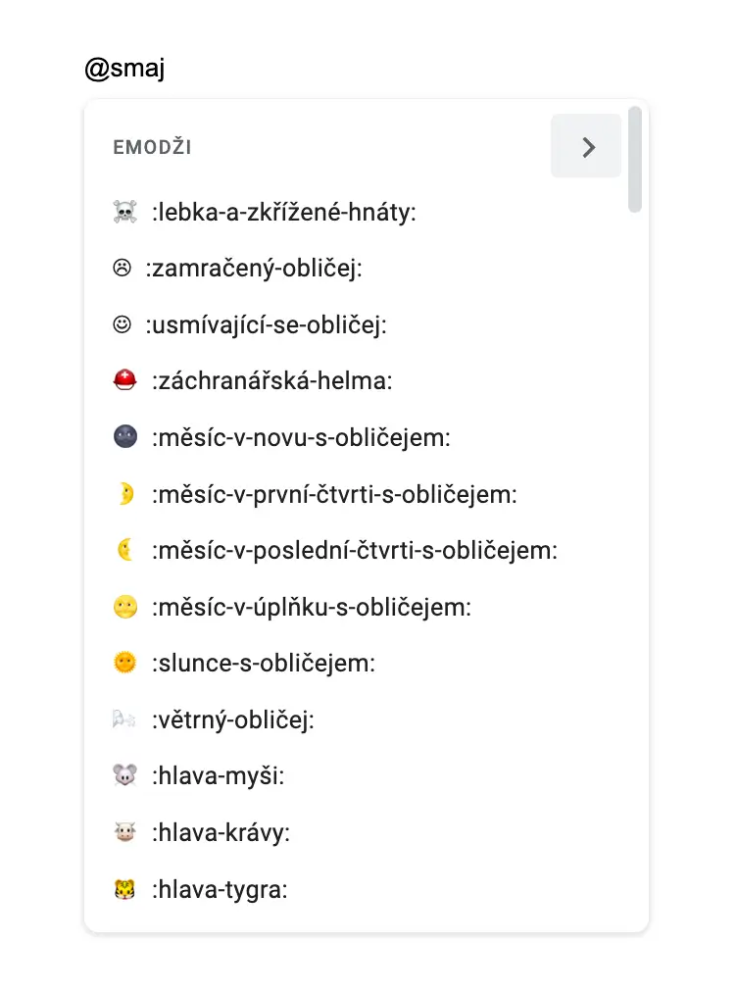Image resolution: width=737 pixels, height=992 pixels.
Task: Choose the :slunce-s-obličejem: option
Action: click(x=264, y=665)
